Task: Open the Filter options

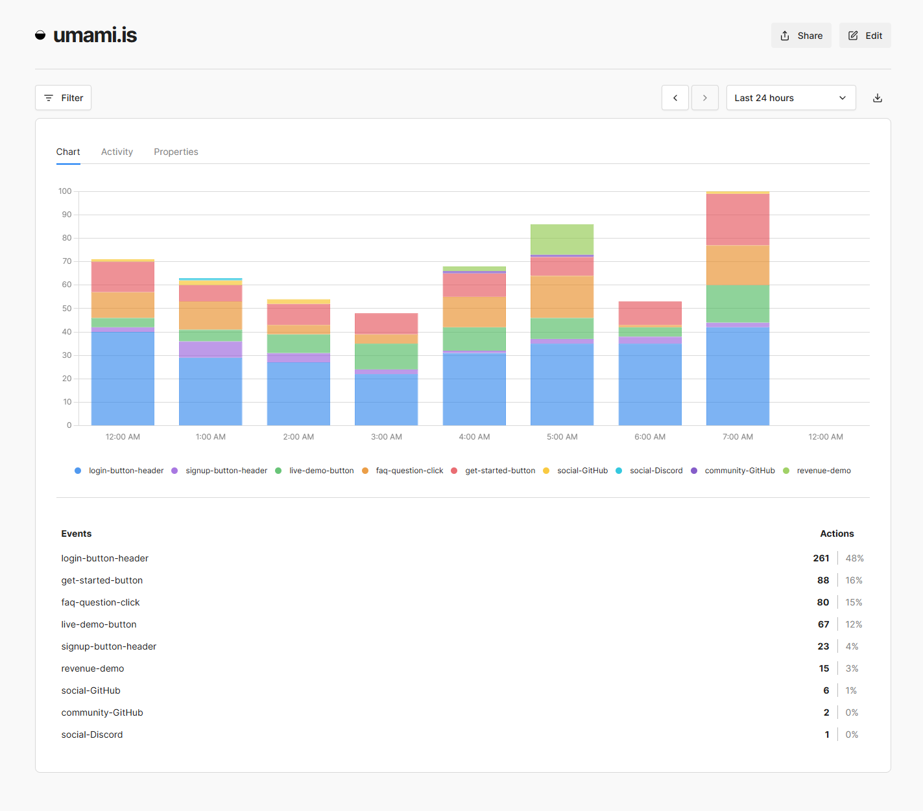Action: pos(63,98)
